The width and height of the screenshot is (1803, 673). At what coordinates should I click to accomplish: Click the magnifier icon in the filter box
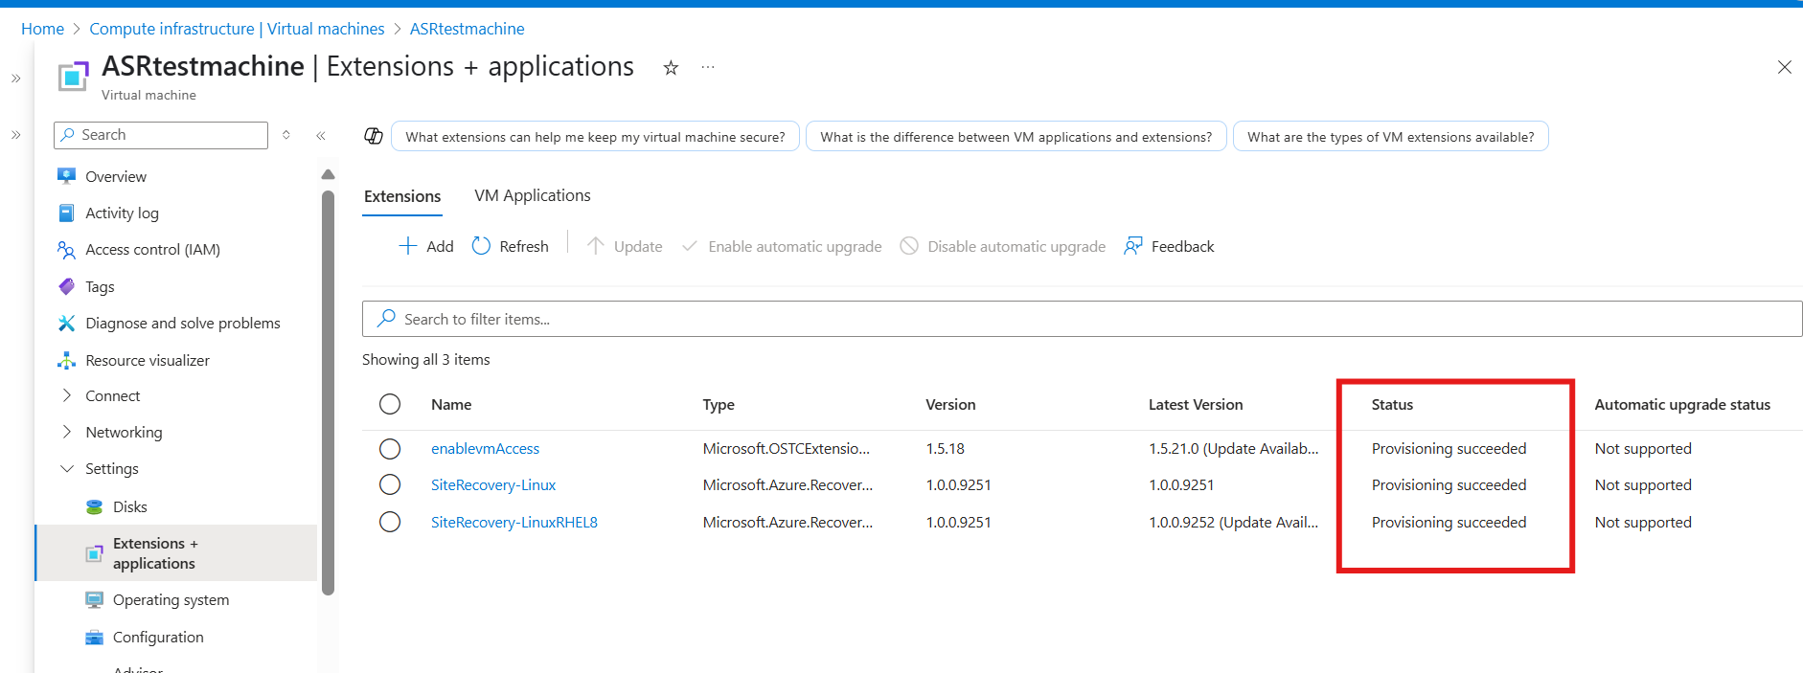[386, 318]
